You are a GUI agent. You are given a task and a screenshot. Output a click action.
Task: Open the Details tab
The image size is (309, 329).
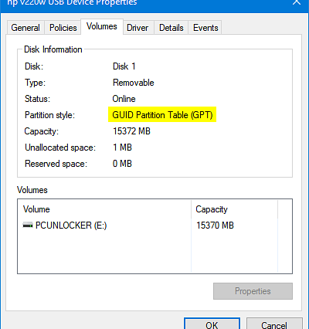[x=171, y=28]
